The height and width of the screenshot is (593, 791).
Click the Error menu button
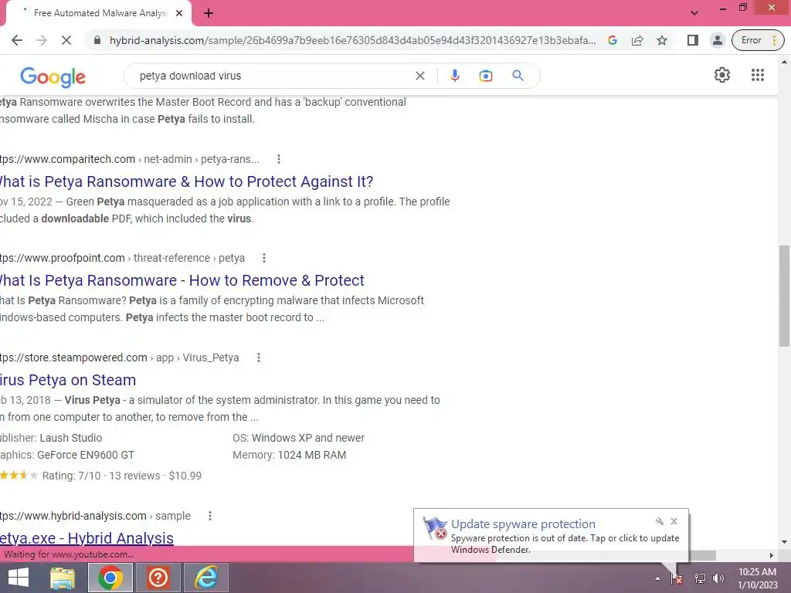pyautogui.click(x=758, y=40)
